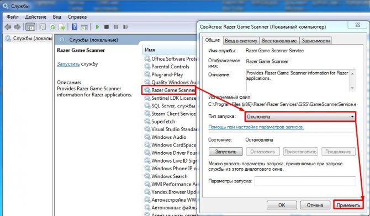Screen dimensions: 370x216
Task: Open the Help toolbar icon
Action: [x=75, y=27]
